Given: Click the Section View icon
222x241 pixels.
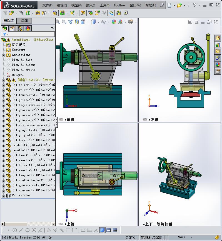Looking at the screenshot, I should [x=77, y=22].
